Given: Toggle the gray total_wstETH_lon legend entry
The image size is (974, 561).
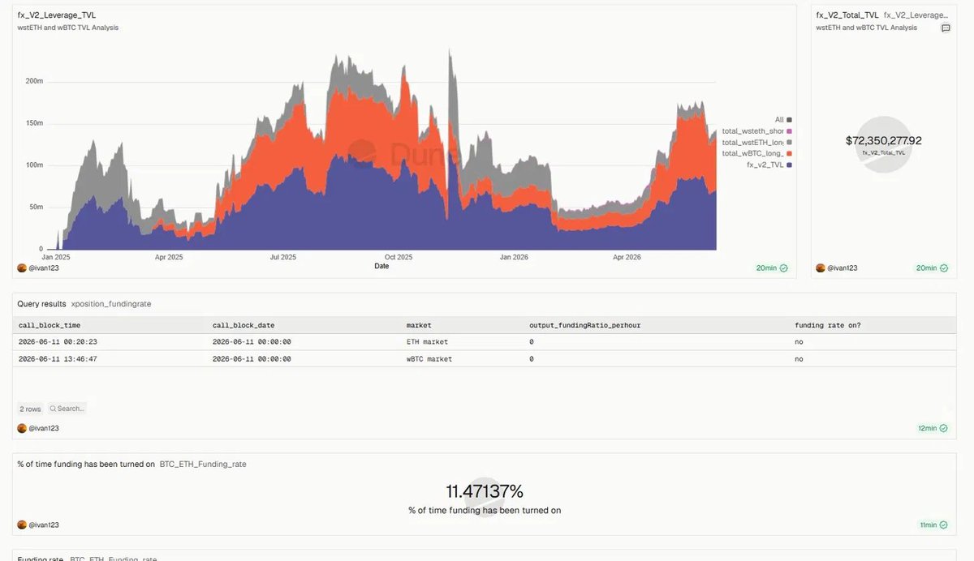Looking at the screenshot, I should [x=756, y=142].
